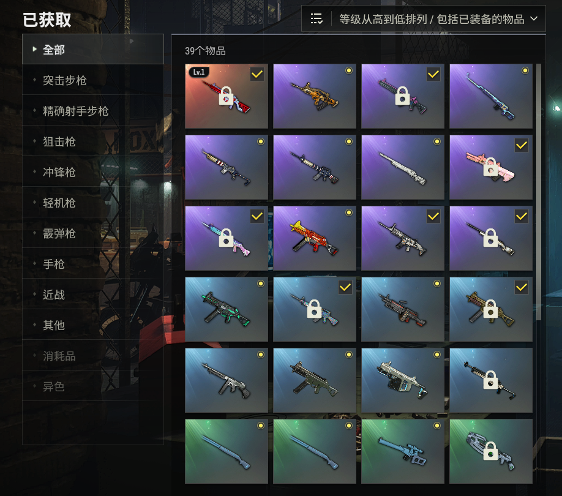Click the lock icon on the green P90 skin
This screenshot has height=496, width=562.
tap(490, 451)
